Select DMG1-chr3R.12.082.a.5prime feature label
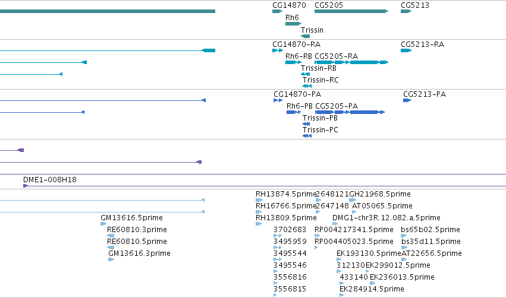506x298 pixels. (386, 218)
